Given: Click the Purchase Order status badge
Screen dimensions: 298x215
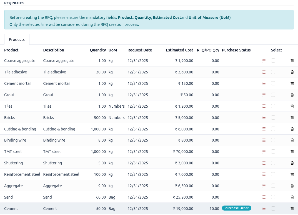Looking at the screenshot, I should (x=236, y=208).
